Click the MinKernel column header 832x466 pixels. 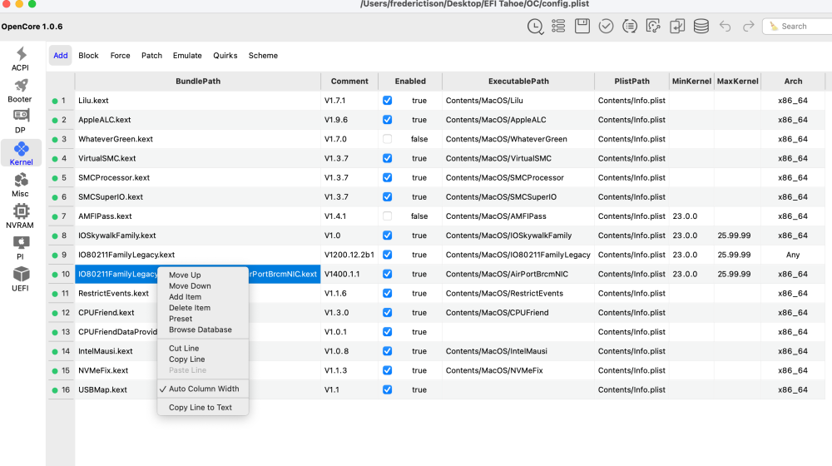click(691, 82)
